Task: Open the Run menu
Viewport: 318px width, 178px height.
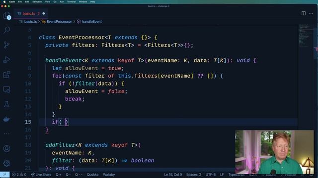Action: tap(62, 1)
